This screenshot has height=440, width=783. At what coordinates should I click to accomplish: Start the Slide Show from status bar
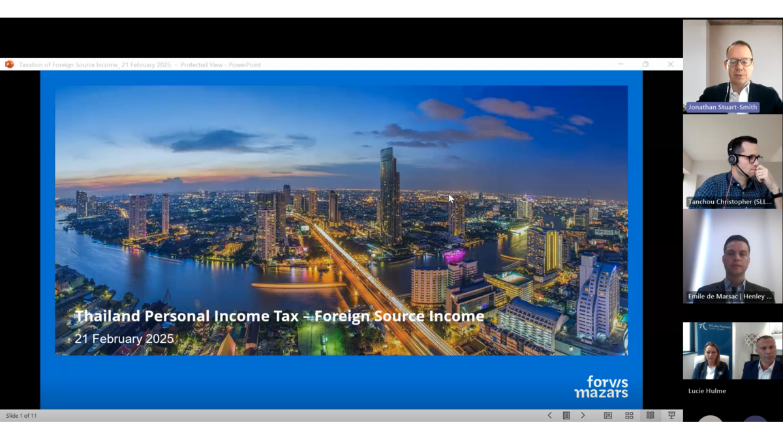click(671, 415)
